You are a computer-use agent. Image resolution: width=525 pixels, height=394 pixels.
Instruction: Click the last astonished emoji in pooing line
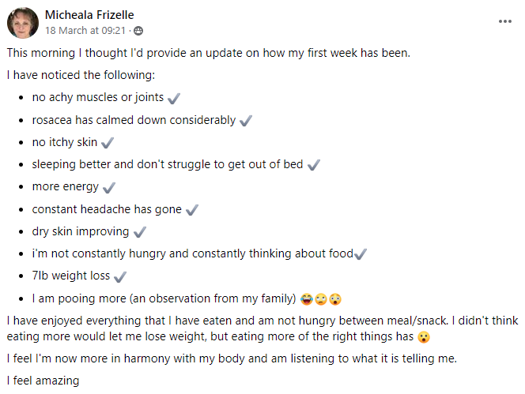334,299
